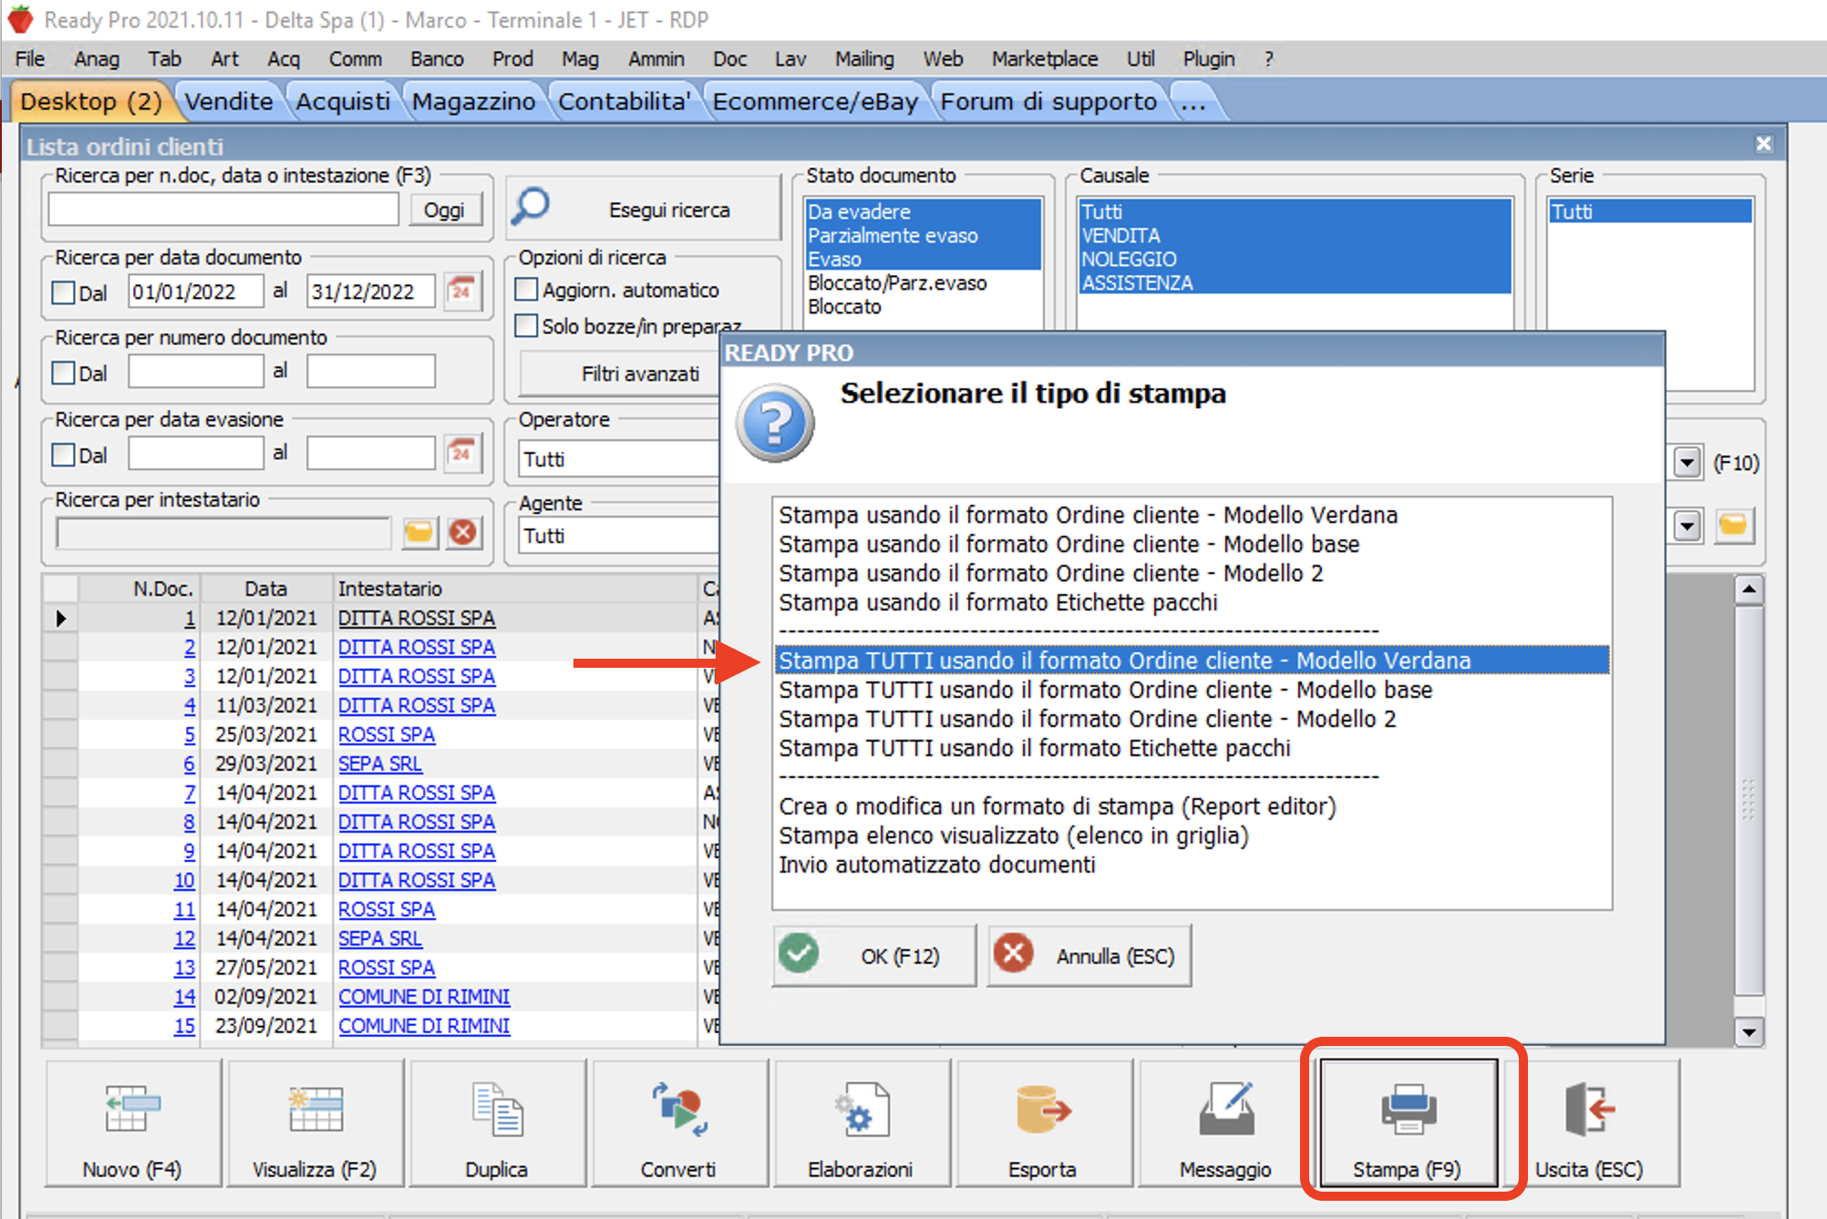This screenshot has width=1827, height=1219.
Task: Clear intestatario with the red X icon
Action: (463, 532)
